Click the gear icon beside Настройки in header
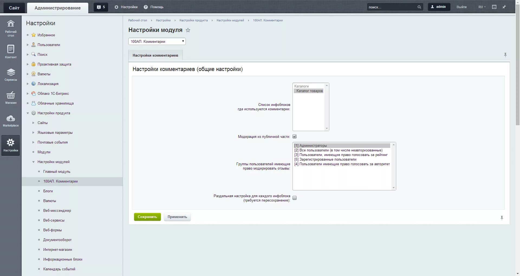 pyautogui.click(x=116, y=7)
